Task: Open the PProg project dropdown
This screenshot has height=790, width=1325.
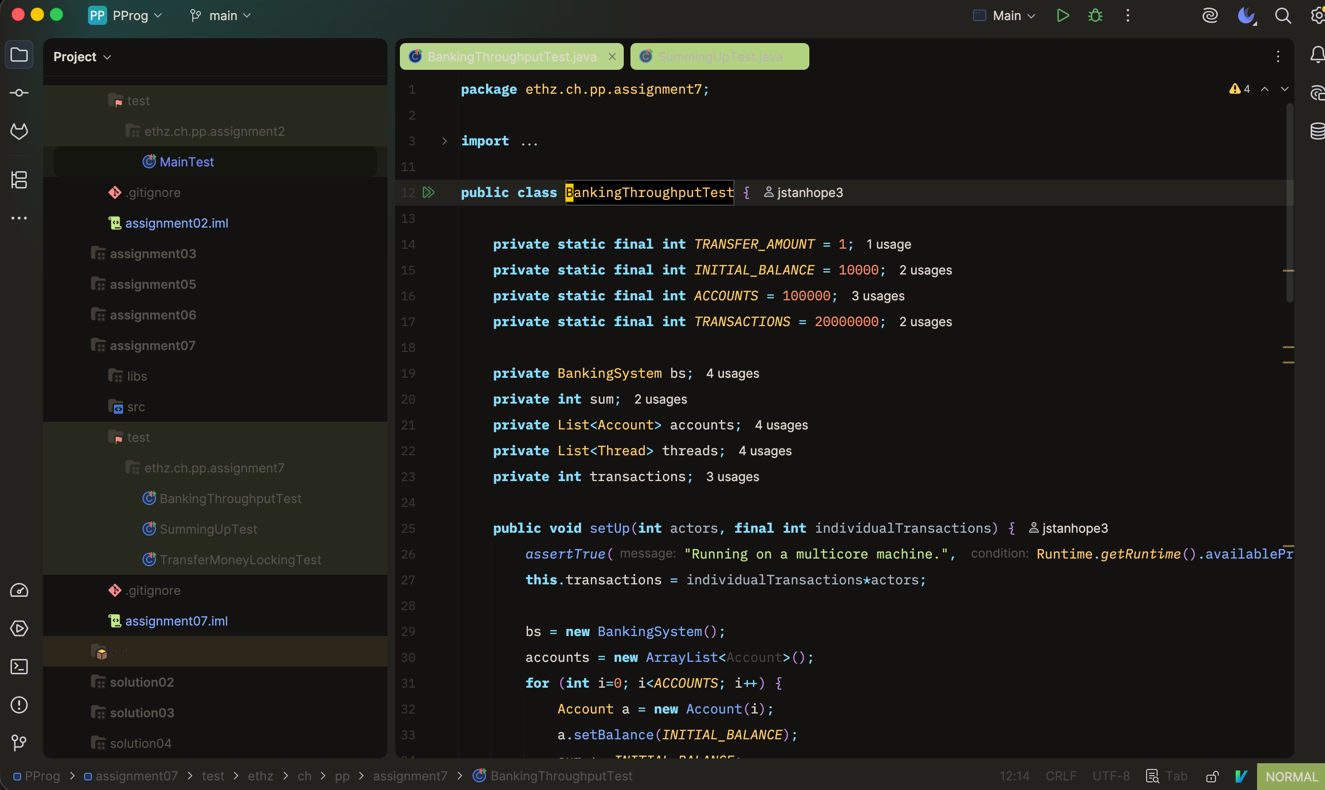Action: [x=126, y=15]
